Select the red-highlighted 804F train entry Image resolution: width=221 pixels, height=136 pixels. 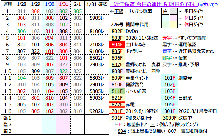117,45
